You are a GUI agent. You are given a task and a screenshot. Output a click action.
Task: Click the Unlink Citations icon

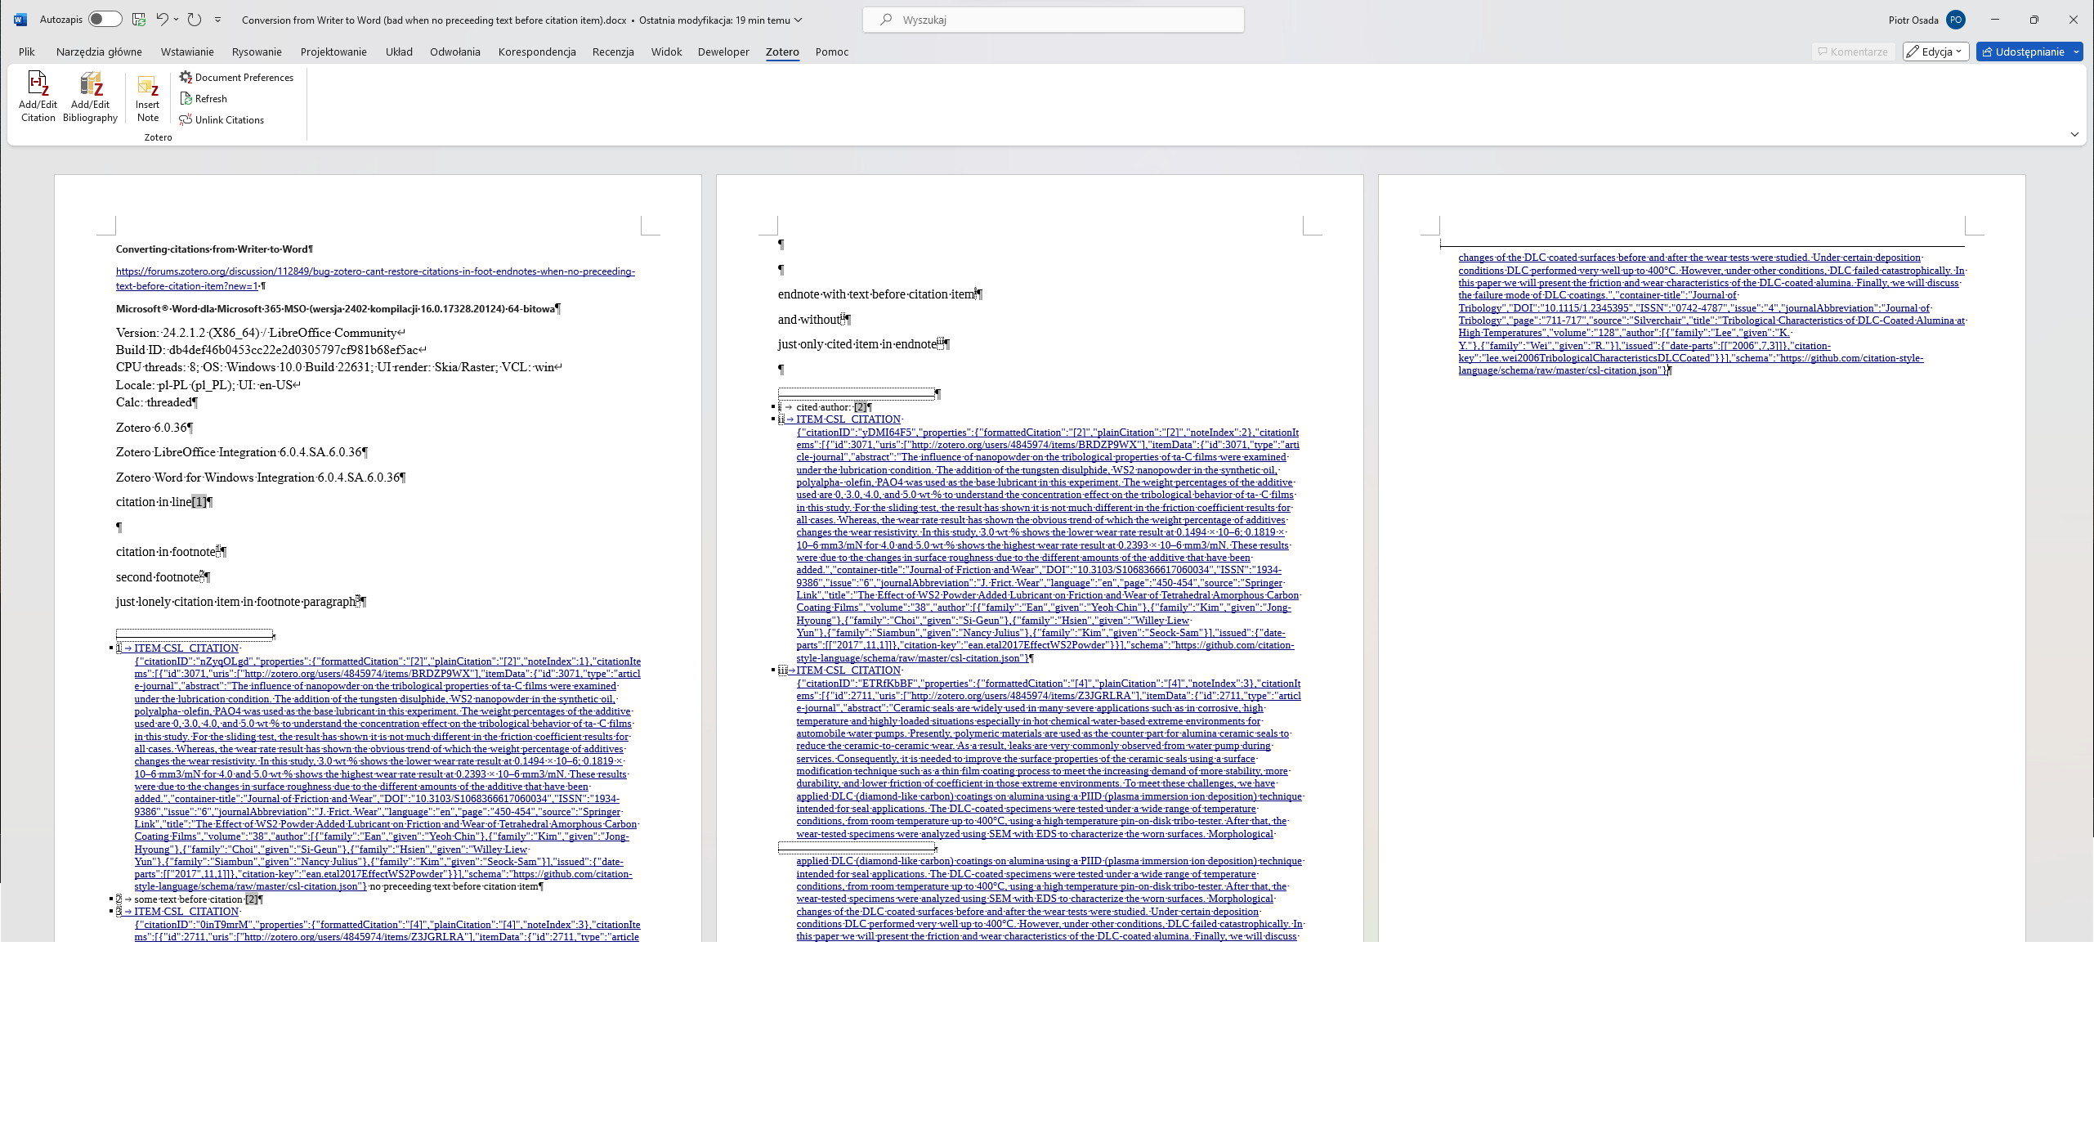221,120
